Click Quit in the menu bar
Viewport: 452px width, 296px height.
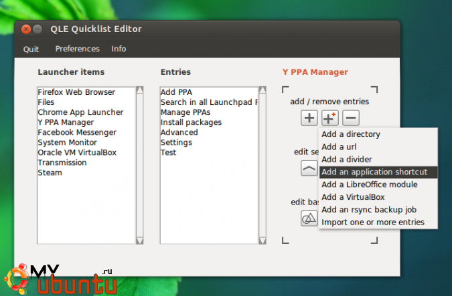pos(31,49)
